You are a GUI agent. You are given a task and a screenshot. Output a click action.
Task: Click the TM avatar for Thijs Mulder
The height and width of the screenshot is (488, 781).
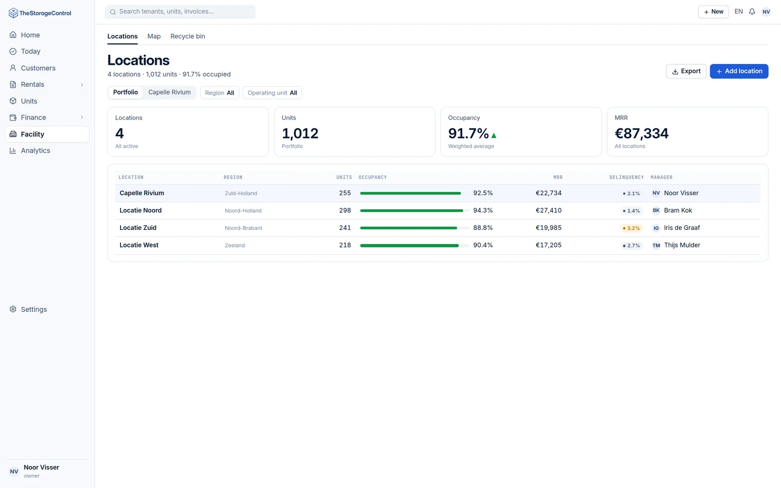656,245
